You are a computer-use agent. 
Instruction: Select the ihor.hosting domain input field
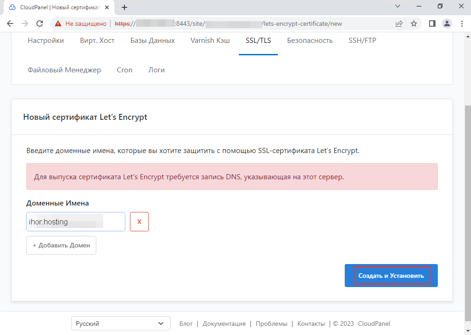point(76,222)
